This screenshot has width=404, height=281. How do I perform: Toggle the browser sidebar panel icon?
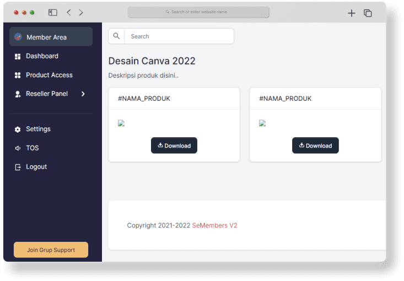click(x=53, y=13)
